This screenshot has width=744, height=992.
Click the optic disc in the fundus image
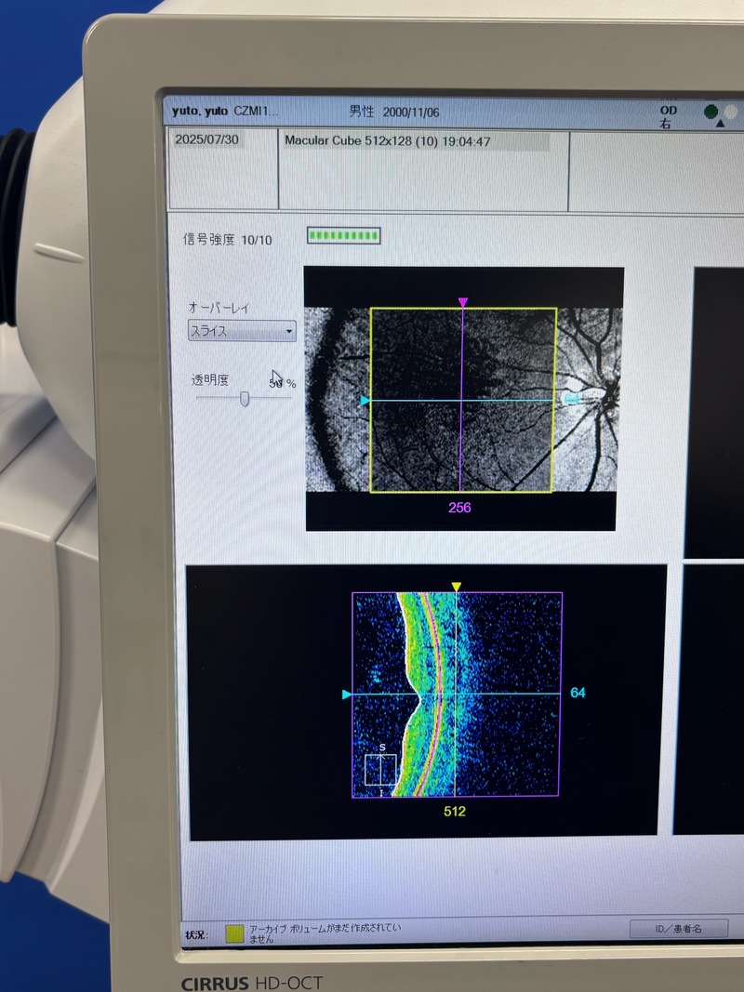(x=603, y=395)
